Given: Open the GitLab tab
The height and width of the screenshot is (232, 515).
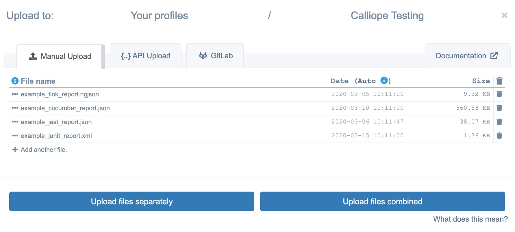Looking at the screenshot, I should (215, 56).
